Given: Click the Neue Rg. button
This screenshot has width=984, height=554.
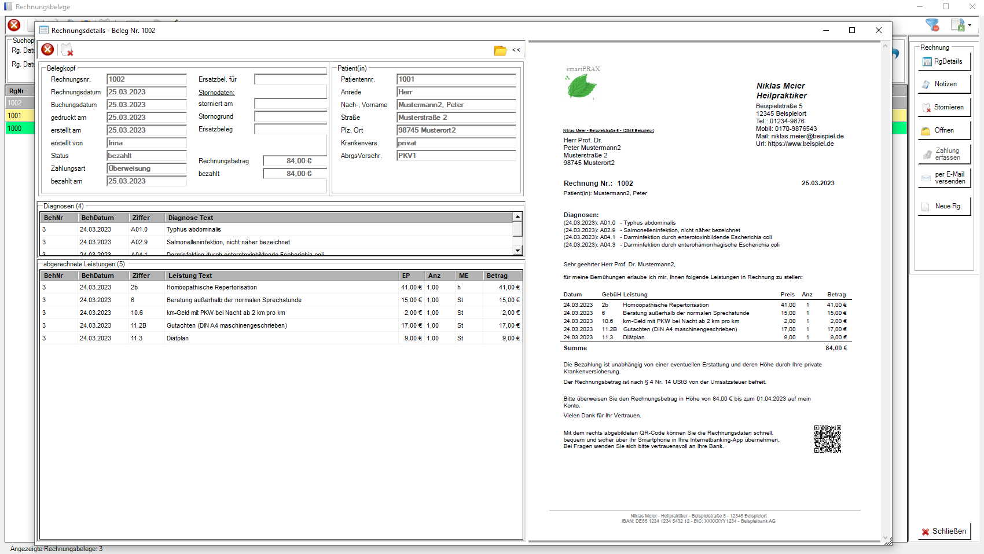Looking at the screenshot, I should (x=943, y=206).
